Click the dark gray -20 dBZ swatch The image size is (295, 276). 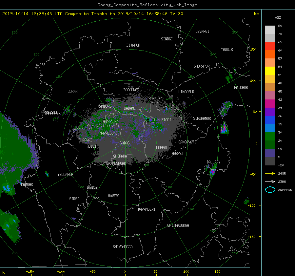[x=270, y=161]
